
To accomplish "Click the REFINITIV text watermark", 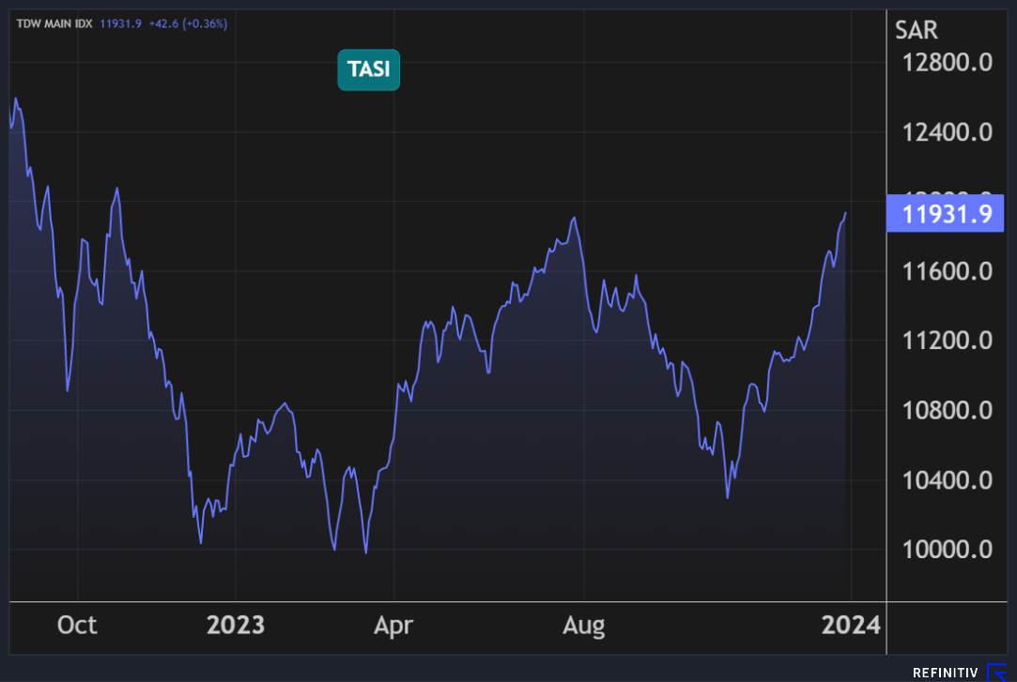I will click(x=945, y=672).
